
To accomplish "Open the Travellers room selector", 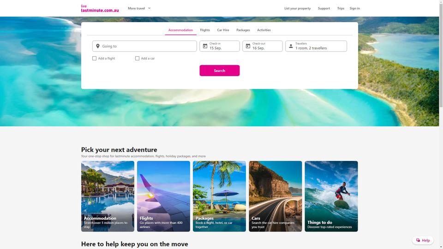I will [x=316, y=46].
